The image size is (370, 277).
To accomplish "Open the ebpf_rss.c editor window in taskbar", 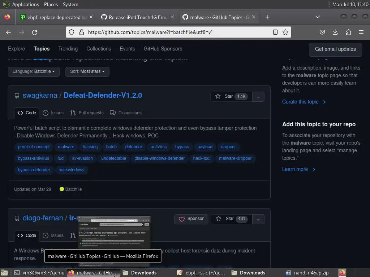I will [202, 273].
